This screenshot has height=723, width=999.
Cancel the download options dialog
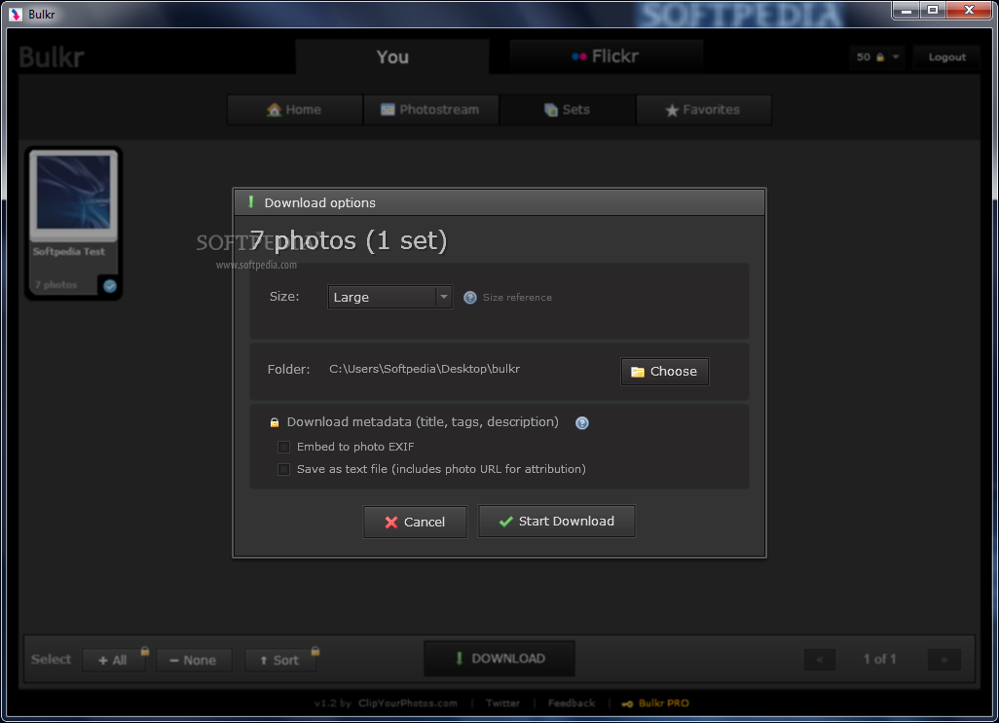pos(415,522)
